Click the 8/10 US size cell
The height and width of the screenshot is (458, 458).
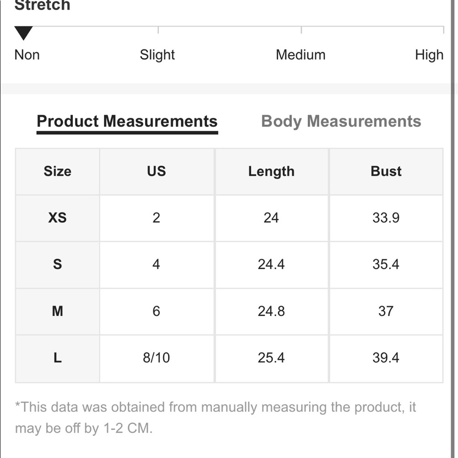pos(156,358)
